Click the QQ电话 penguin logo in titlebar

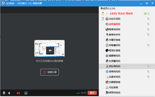pyautogui.click(x=3, y=3)
